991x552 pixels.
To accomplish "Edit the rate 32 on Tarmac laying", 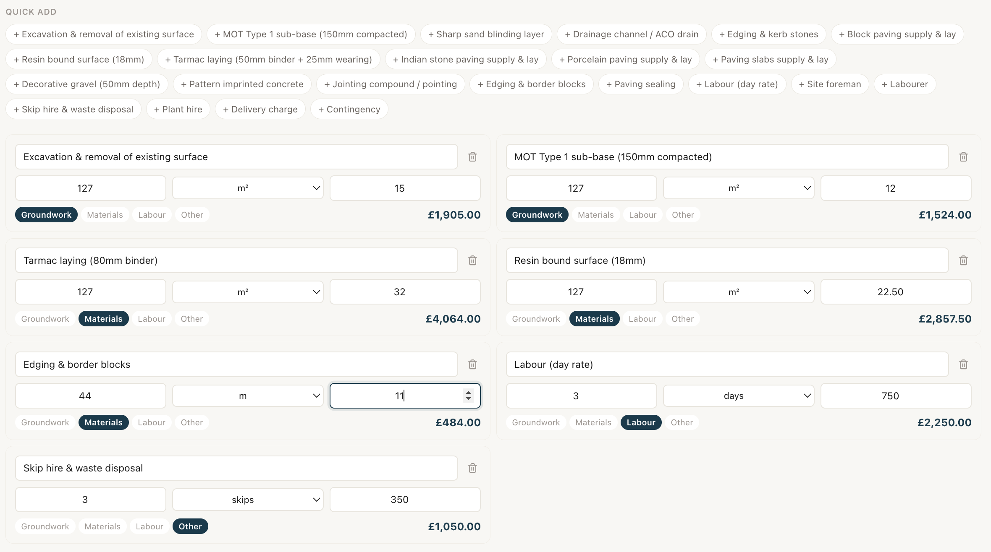I will click(405, 292).
